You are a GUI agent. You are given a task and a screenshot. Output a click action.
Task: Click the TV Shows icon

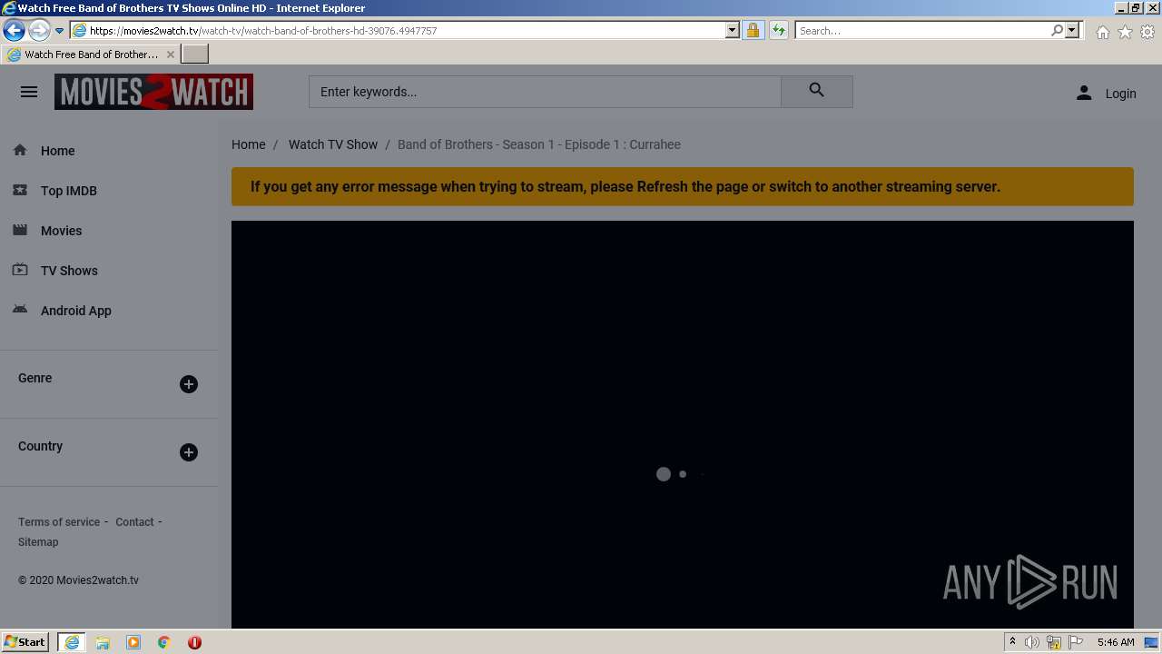(20, 270)
